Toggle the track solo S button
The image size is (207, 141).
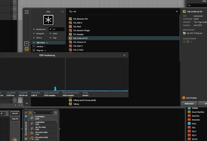point(7,112)
